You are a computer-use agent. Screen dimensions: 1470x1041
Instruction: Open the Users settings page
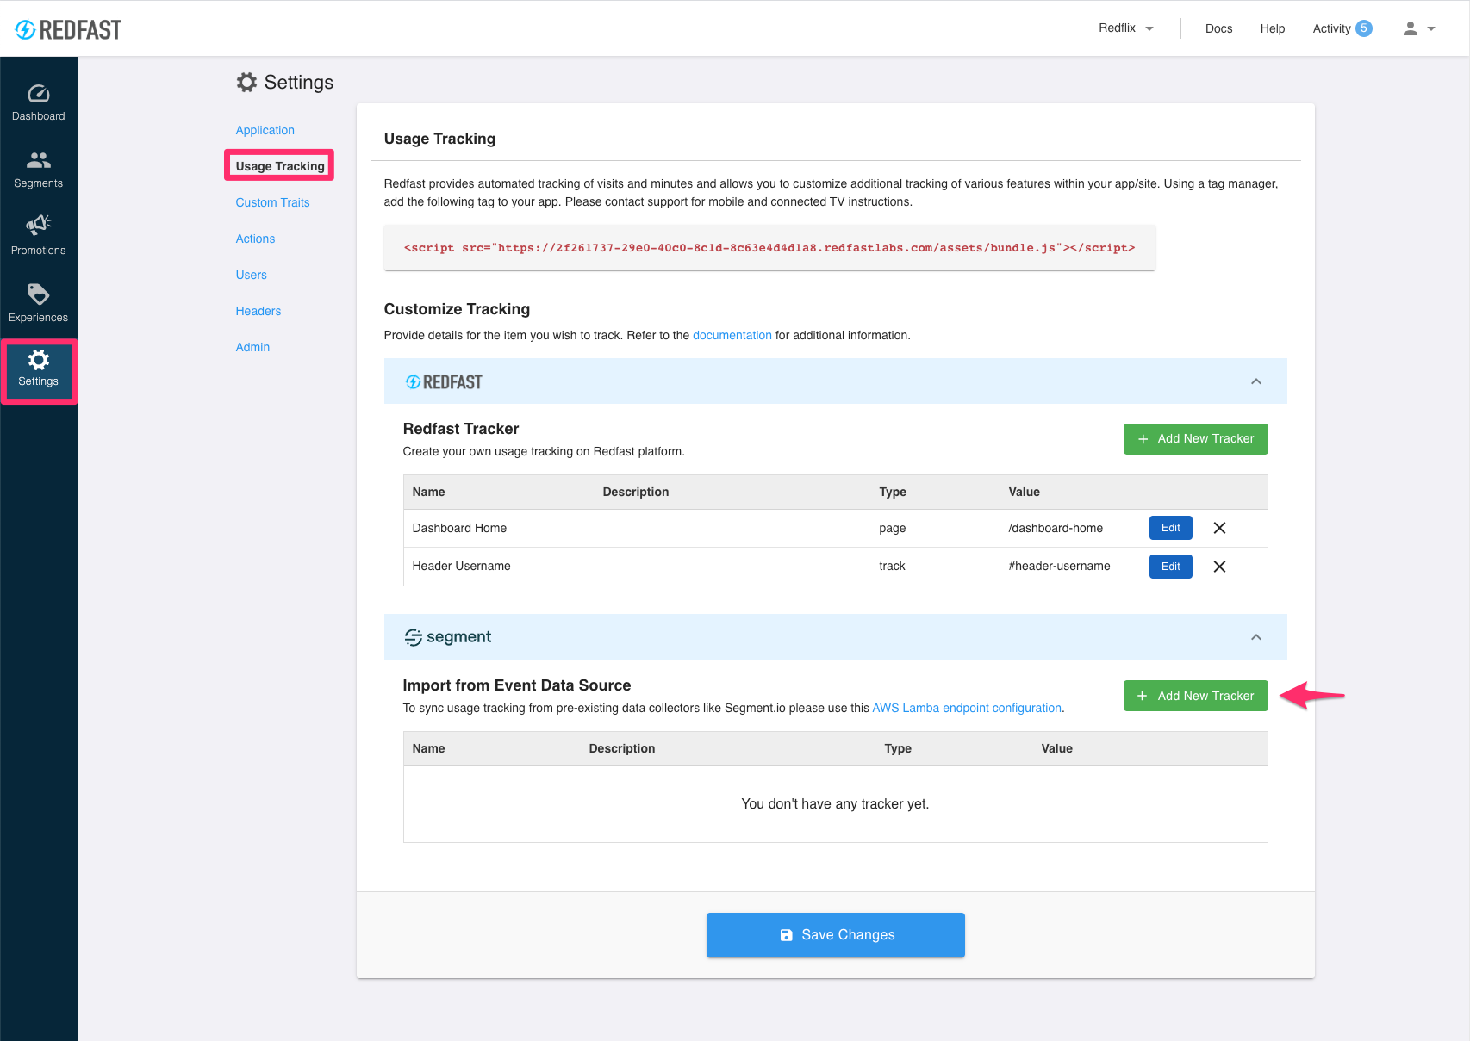pyautogui.click(x=251, y=275)
